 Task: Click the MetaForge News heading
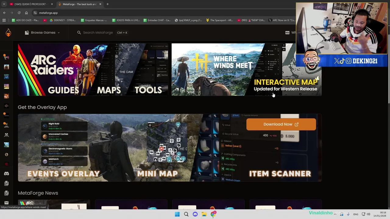(x=38, y=193)
